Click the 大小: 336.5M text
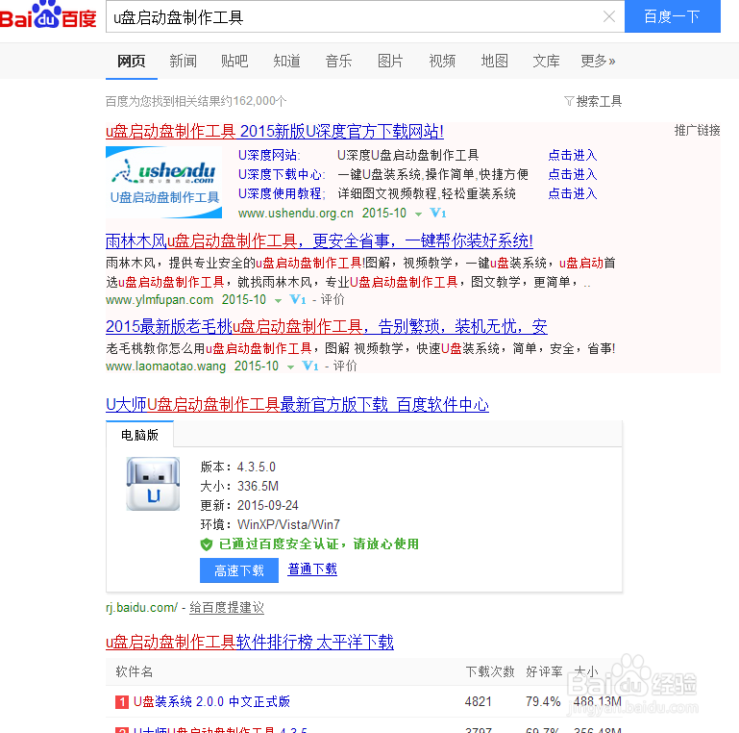The height and width of the screenshot is (733, 739). click(x=239, y=487)
